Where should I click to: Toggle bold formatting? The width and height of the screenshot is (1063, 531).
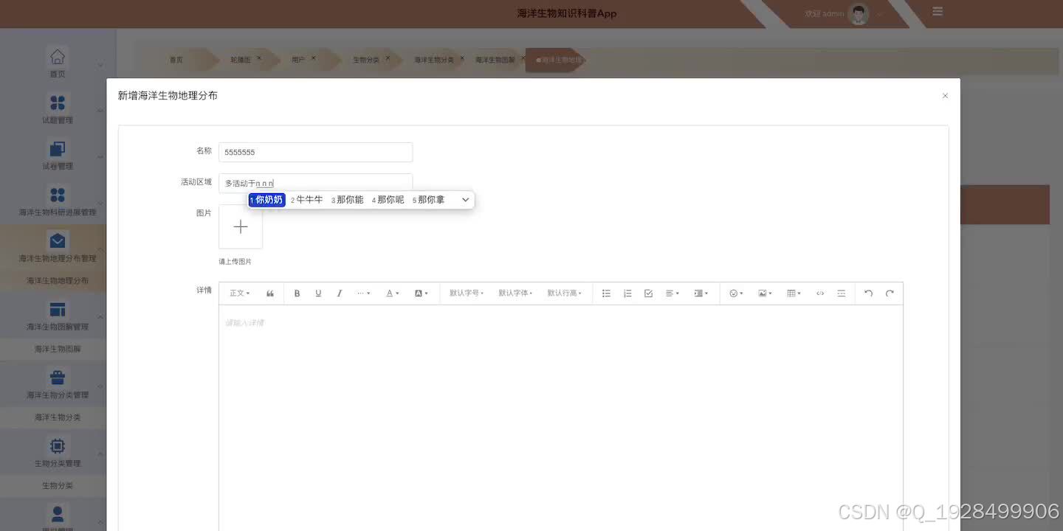pos(297,294)
